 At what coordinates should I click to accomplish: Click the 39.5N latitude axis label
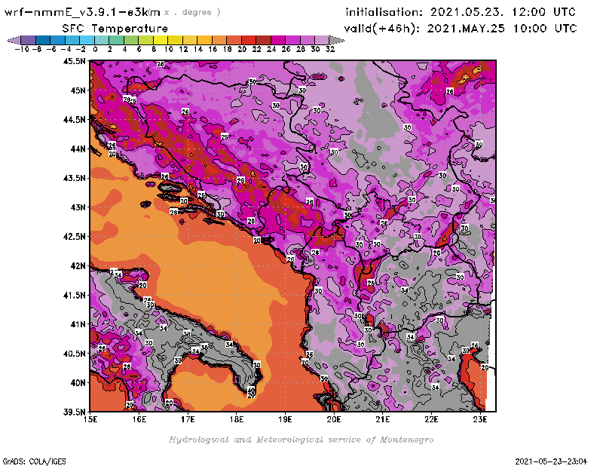tap(74, 412)
